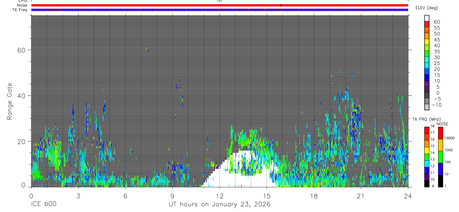This screenshot has height=212, width=459.
Task: Click the black marker in the Noise strip
Action: tap(281, 5)
